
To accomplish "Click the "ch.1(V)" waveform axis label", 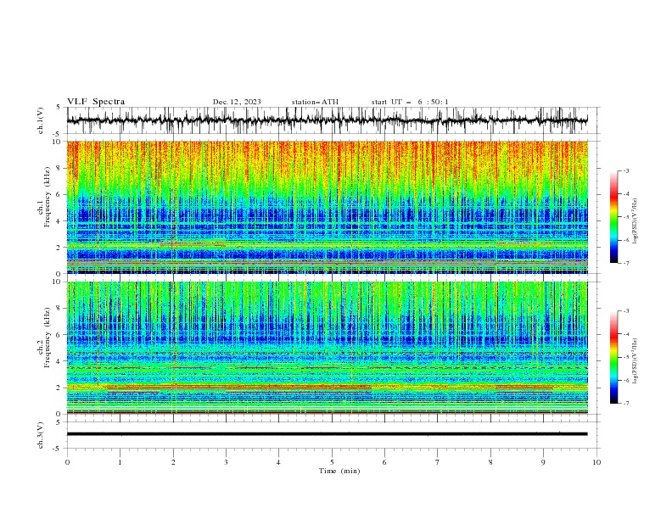I will tap(41, 120).
